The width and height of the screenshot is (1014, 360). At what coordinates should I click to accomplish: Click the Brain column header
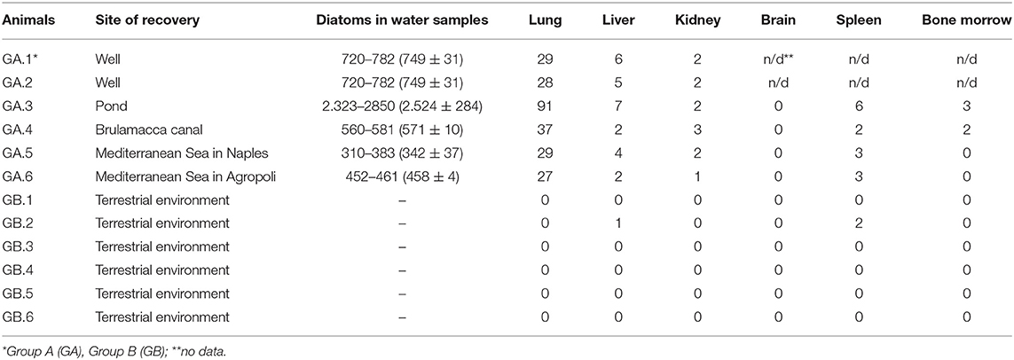(778, 20)
